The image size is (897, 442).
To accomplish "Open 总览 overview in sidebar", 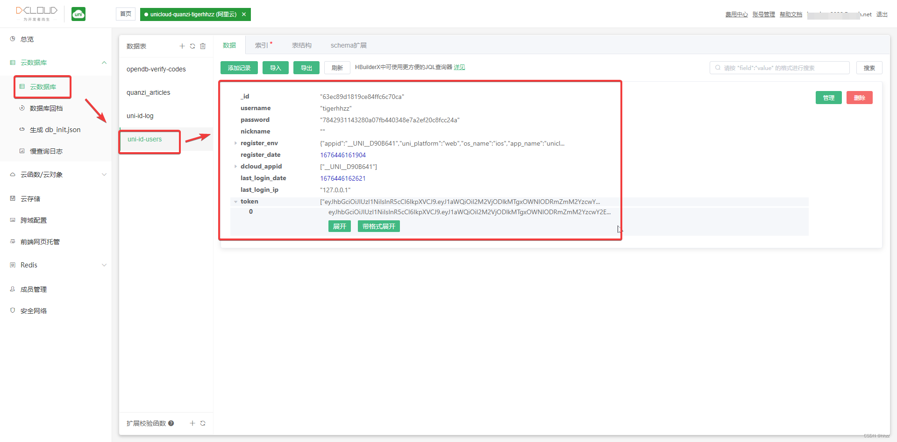I will (56, 39).
